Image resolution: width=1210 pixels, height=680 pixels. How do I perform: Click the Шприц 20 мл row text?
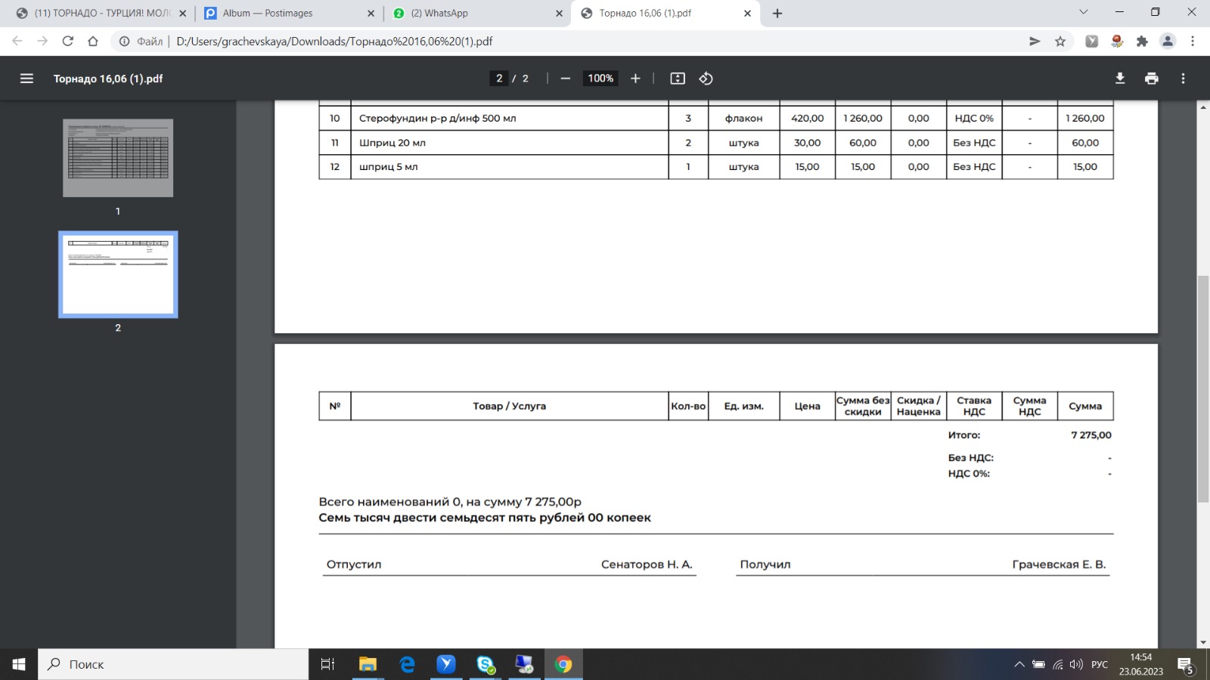(x=392, y=143)
